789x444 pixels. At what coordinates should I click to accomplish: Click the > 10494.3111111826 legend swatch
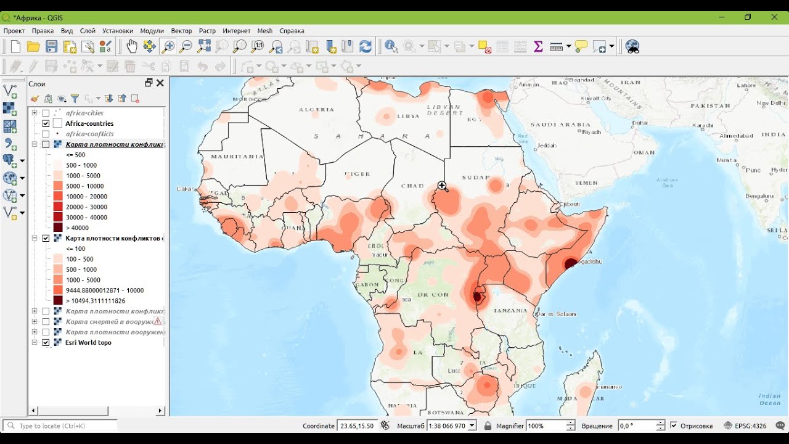point(57,300)
